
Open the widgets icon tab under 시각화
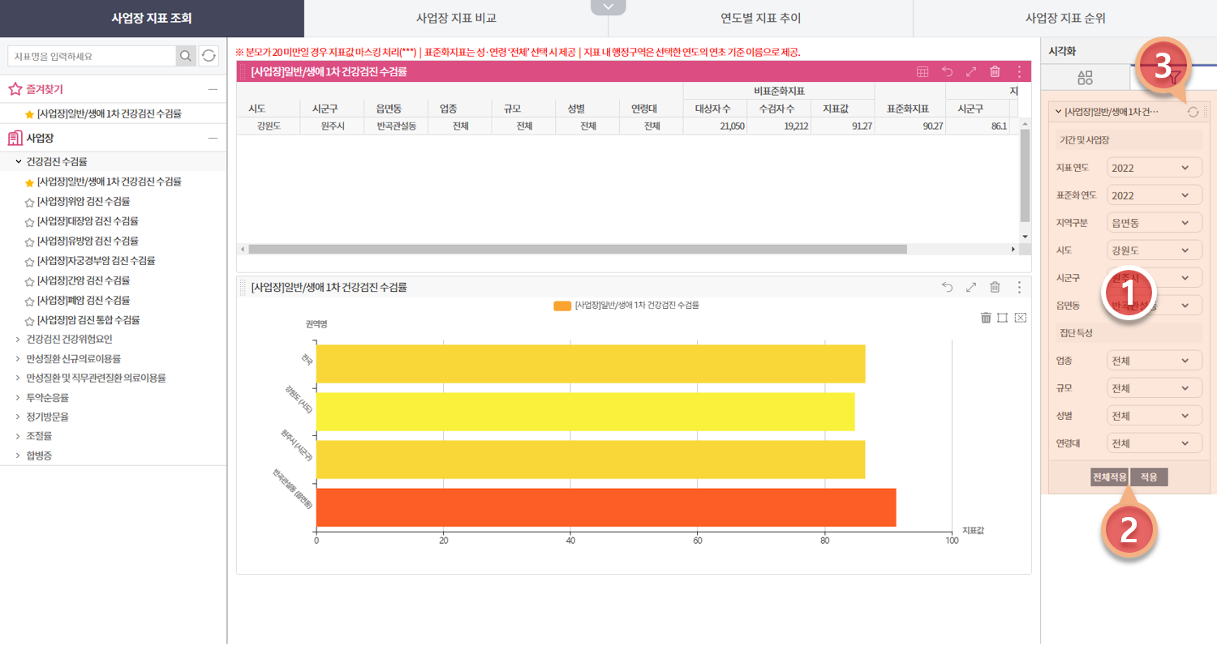pyautogui.click(x=1085, y=78)
